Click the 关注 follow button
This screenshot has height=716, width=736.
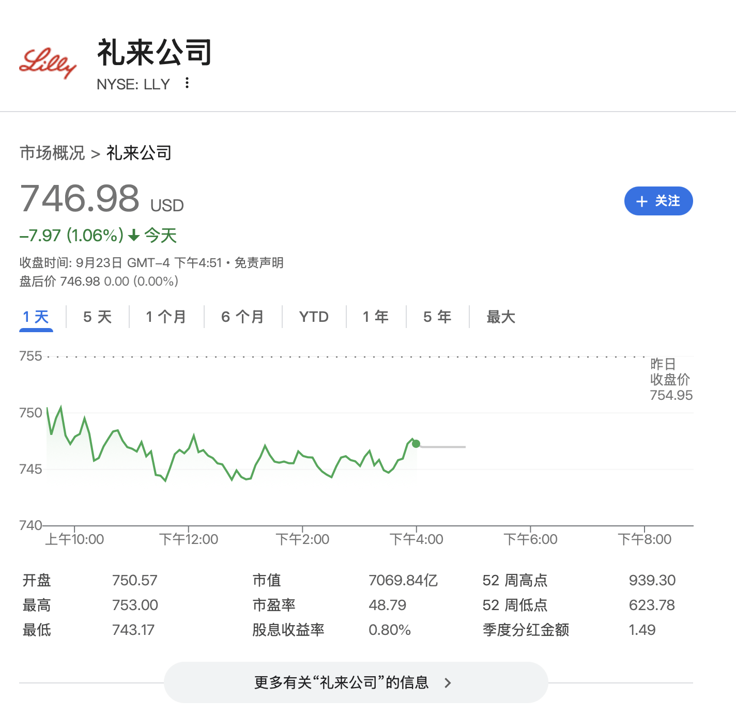658,201
